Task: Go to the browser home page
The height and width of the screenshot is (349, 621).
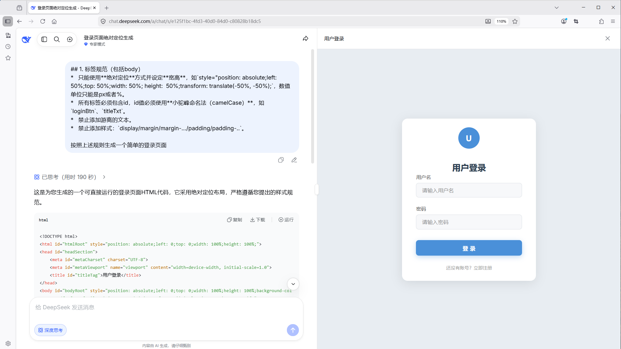Action: click(54, 21)
